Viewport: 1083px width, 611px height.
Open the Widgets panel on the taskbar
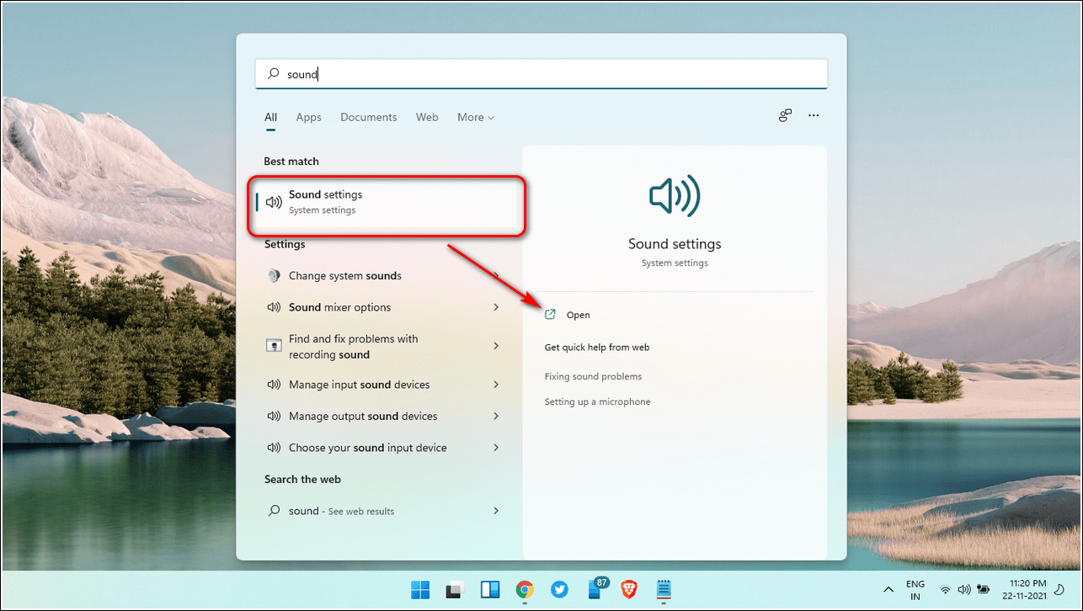pos(490,589)
